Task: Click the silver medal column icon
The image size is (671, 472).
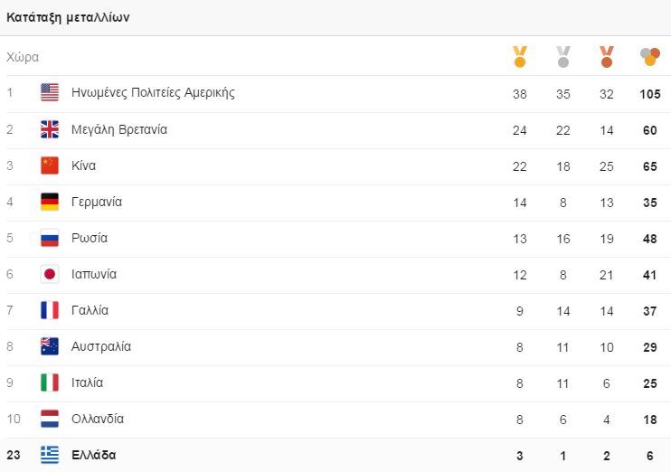Action: pos(562,57)
